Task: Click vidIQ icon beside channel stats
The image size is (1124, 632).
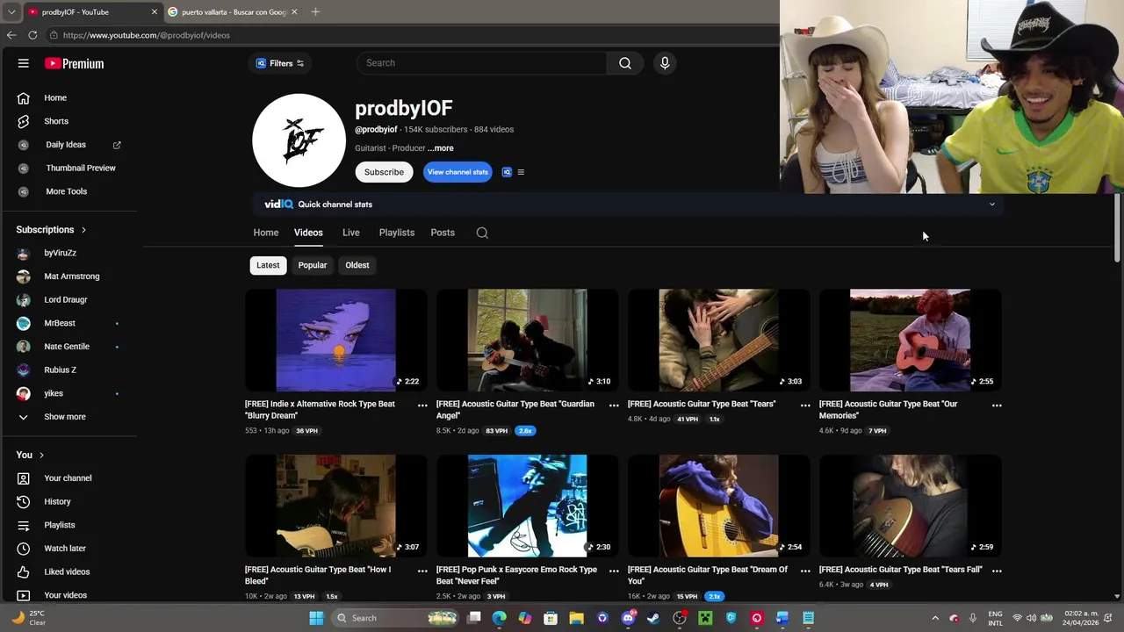Action: [507, 172]
